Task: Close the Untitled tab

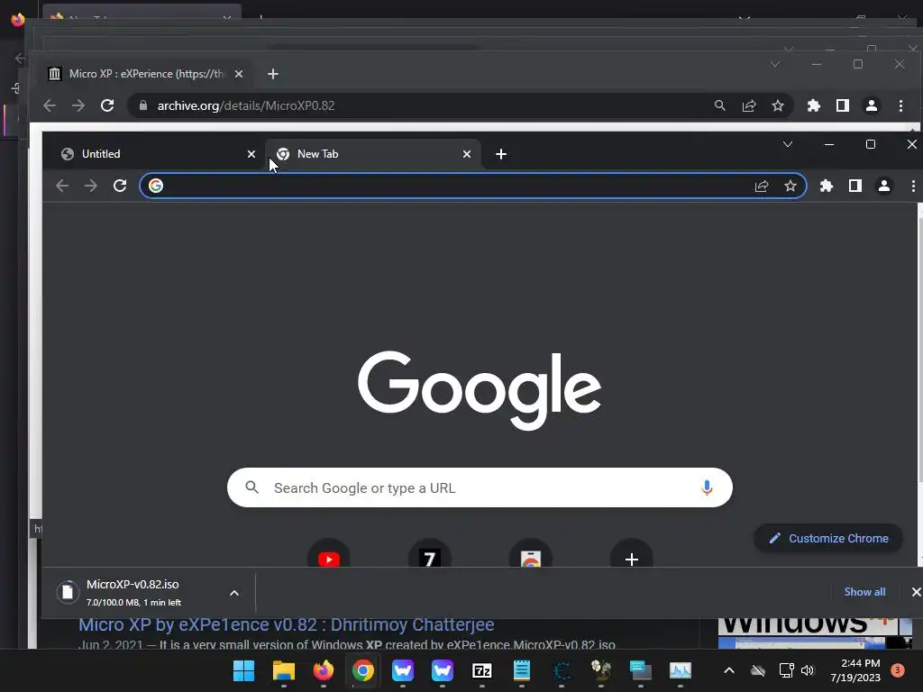Action: pyautogui.click(x=251, y=154)
